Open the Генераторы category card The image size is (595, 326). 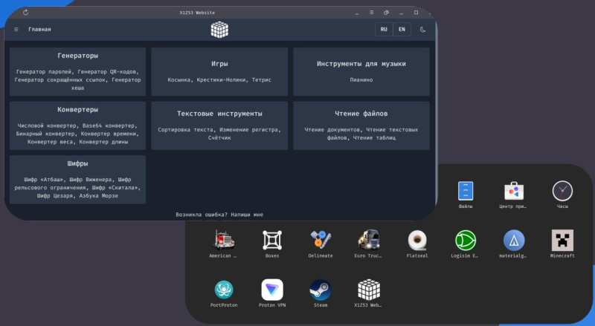tap(77, 72)
